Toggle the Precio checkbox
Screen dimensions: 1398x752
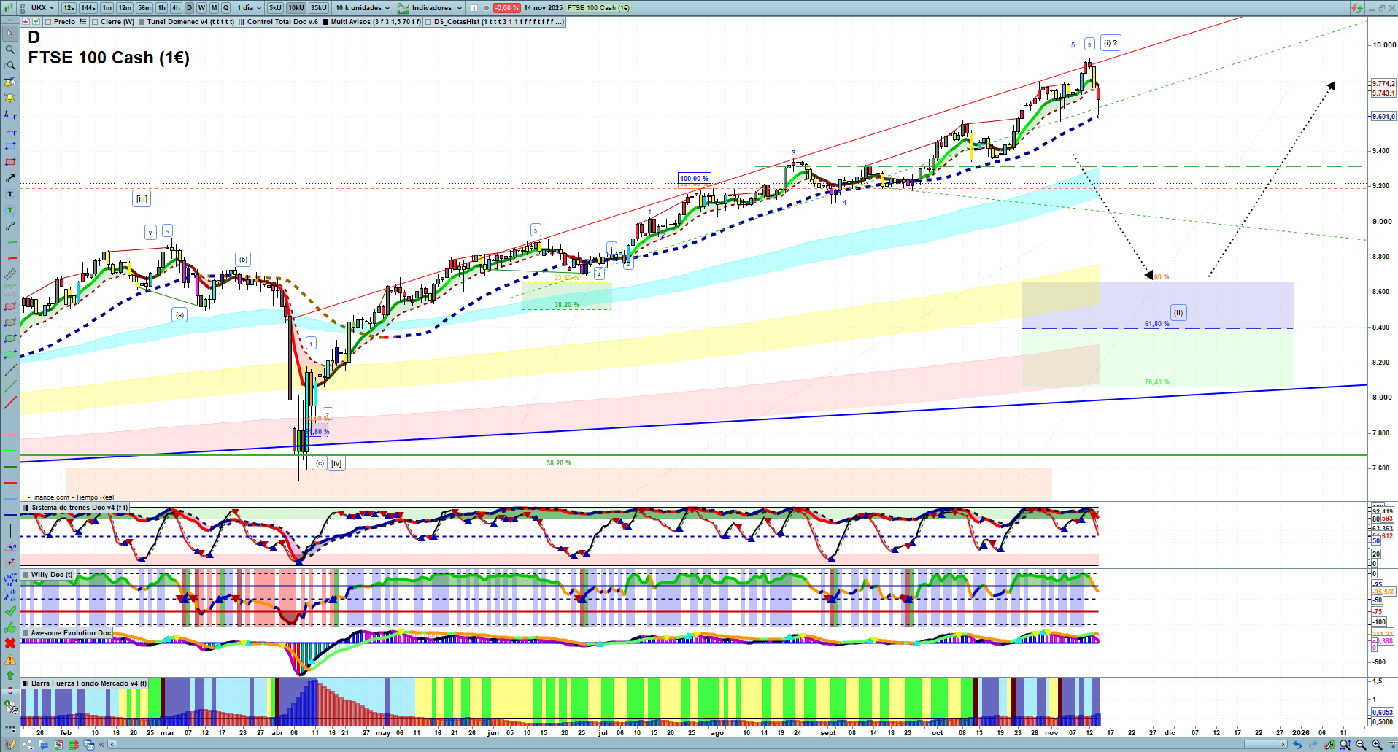pos(48,22)
